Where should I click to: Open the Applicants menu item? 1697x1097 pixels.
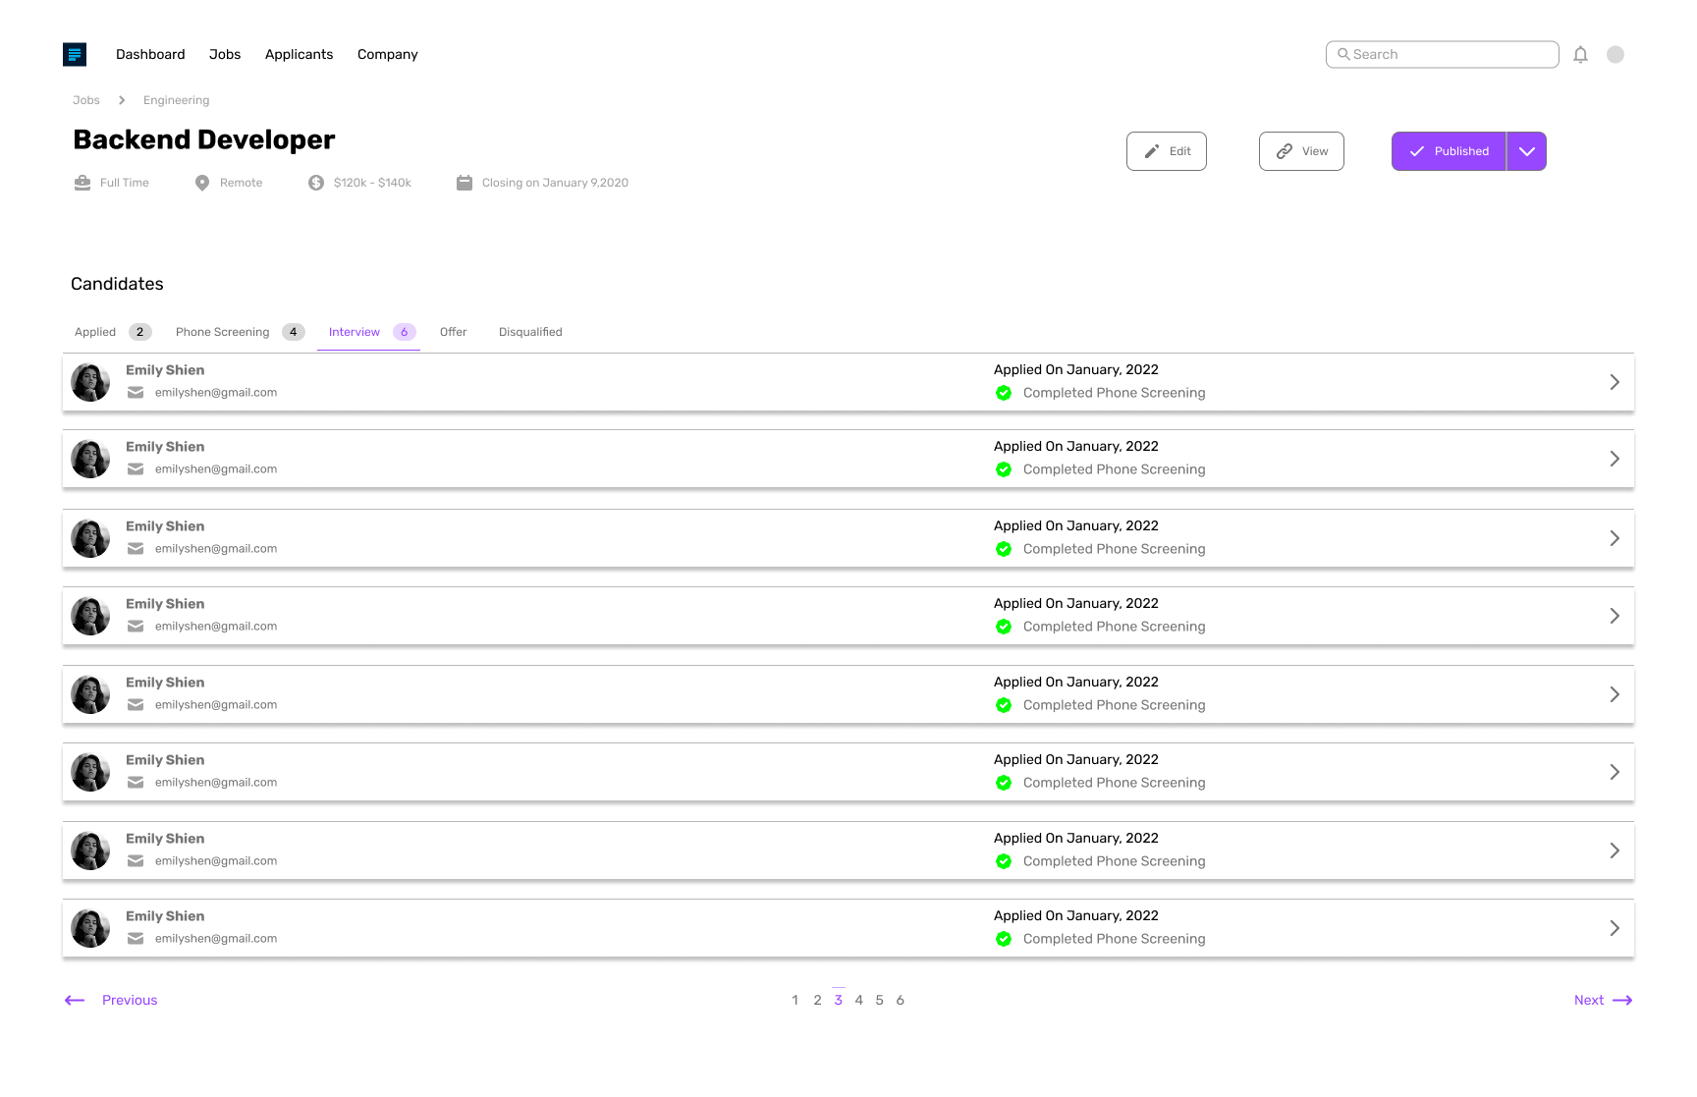pos(299,54)
